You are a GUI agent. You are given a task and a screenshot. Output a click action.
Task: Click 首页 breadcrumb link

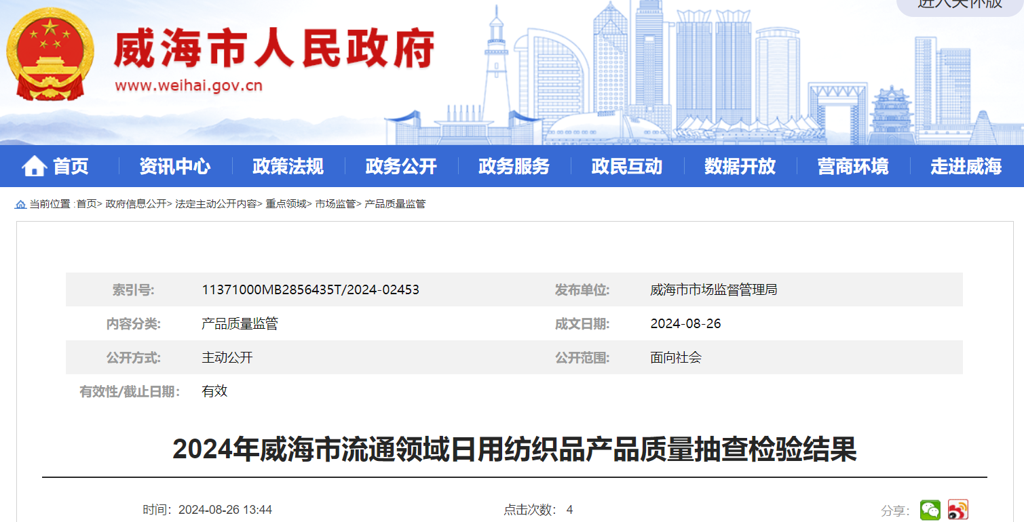(x=86, y=204)
